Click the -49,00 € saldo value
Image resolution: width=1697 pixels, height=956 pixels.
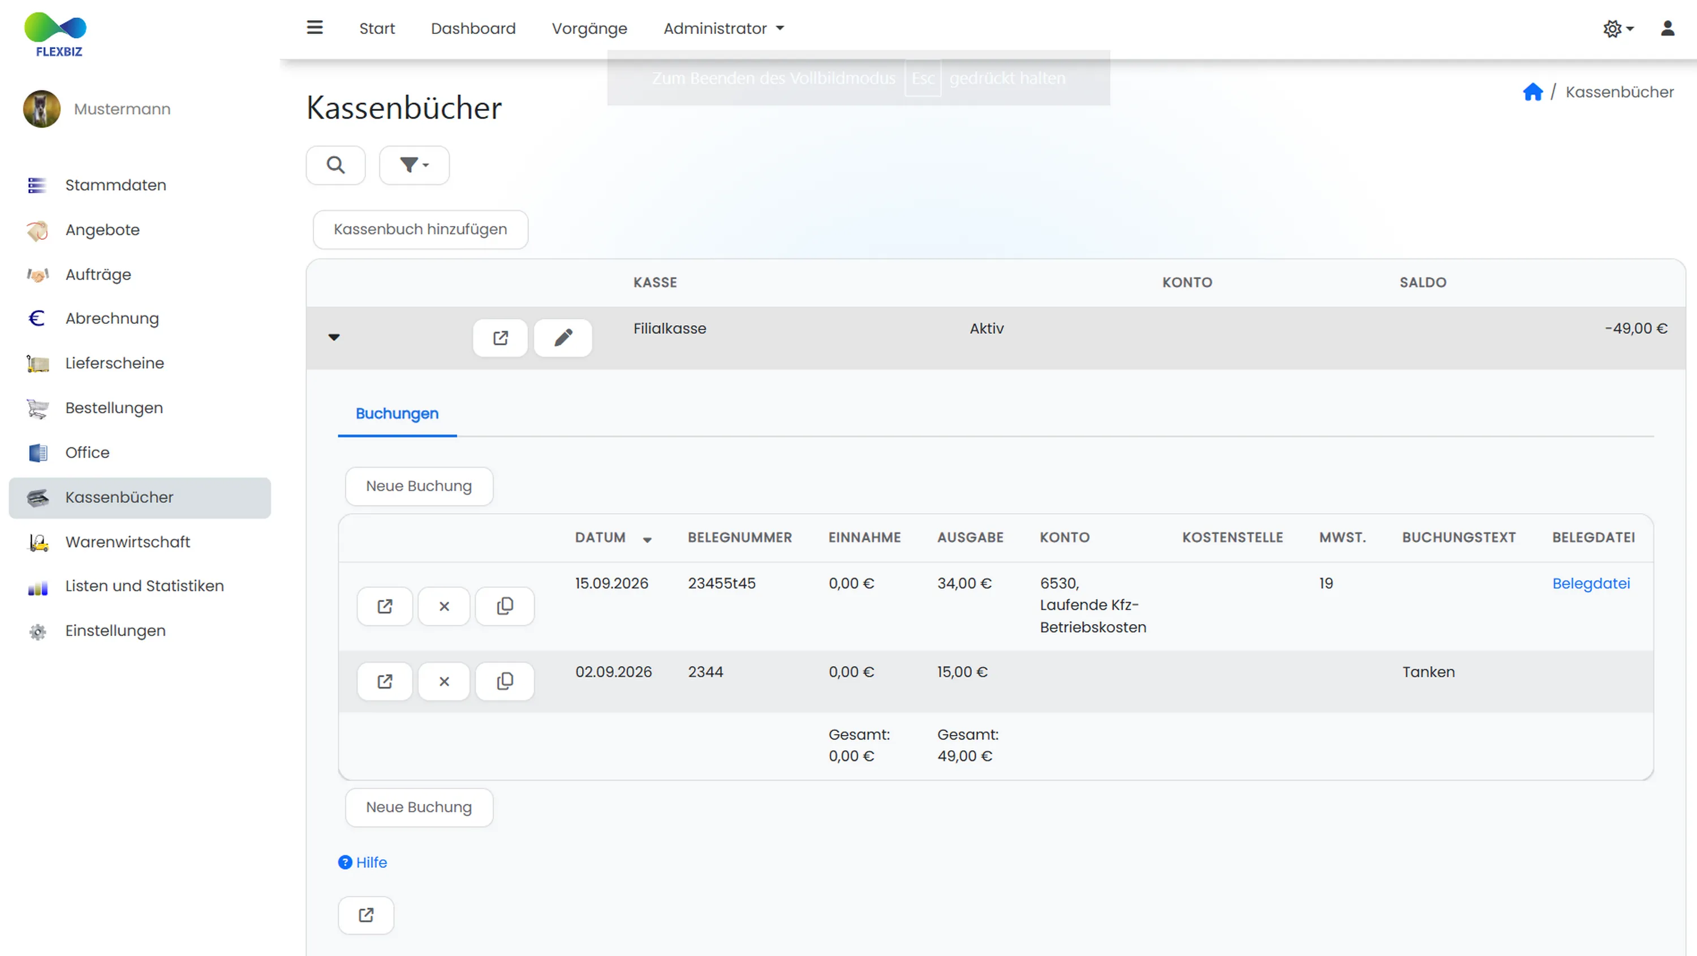1636,328
